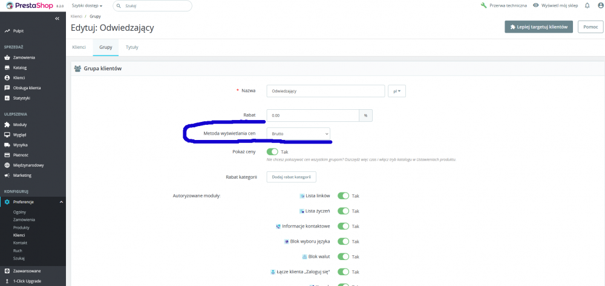605x286 pixels.
Task: Open Ogólny under Preferencje
Action: (x=19, y=212)
